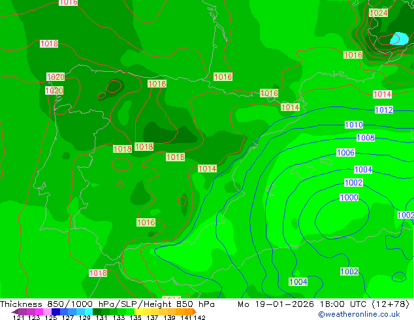The width and height of the screenshot is (414, 320).
Task: Click the orange arrow at the legend's high end
Action: coord(195,312)
